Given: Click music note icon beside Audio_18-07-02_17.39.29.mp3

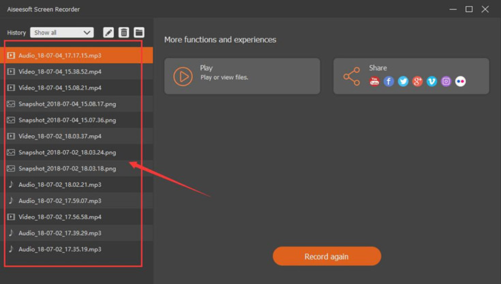Looking at the screenshot, I should click(11, 233).
